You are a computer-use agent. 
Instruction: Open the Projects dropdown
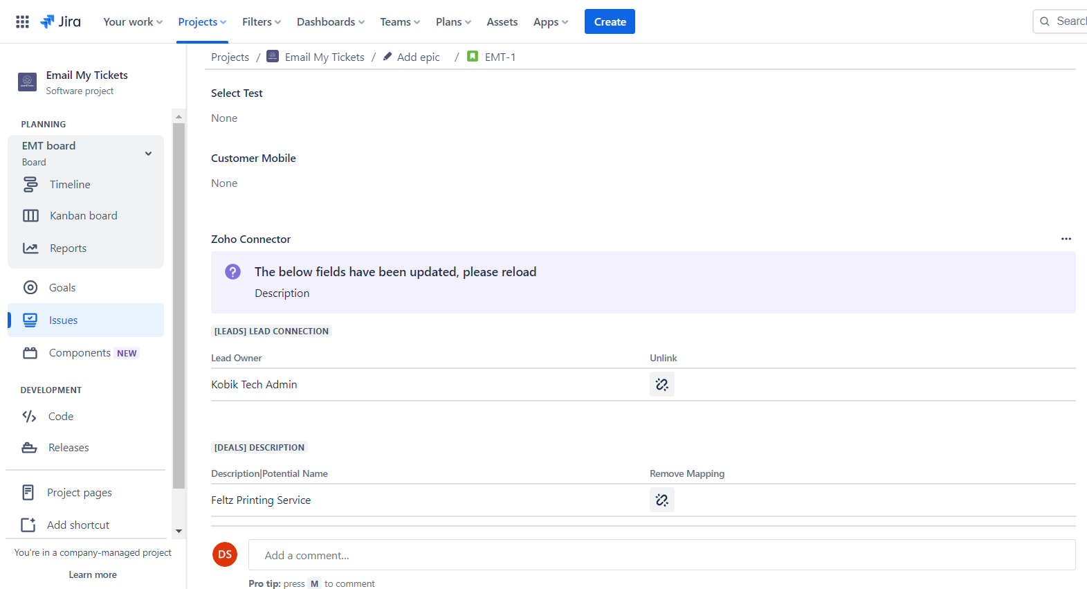tap(202, 21)
